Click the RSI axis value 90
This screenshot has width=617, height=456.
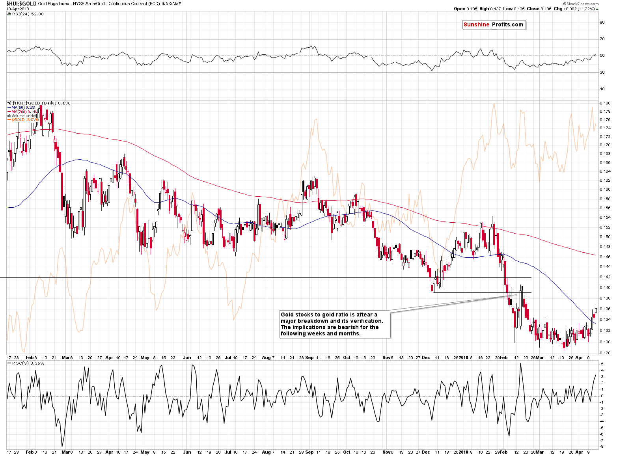[x=602, y=22]
